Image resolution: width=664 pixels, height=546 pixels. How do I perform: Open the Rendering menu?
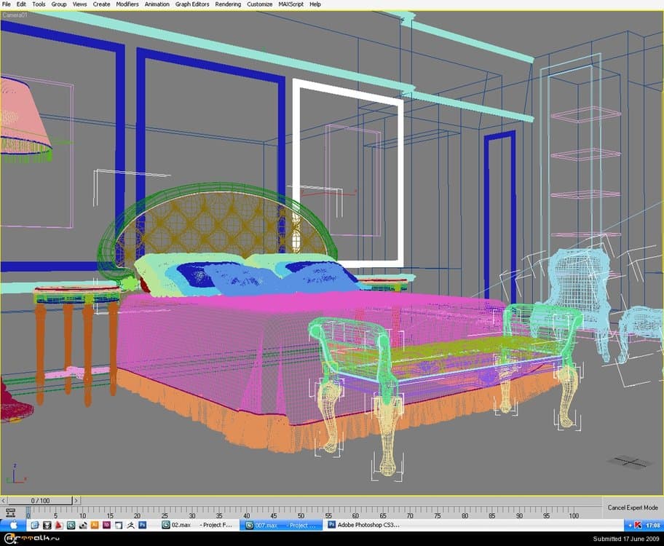point(228,4)
